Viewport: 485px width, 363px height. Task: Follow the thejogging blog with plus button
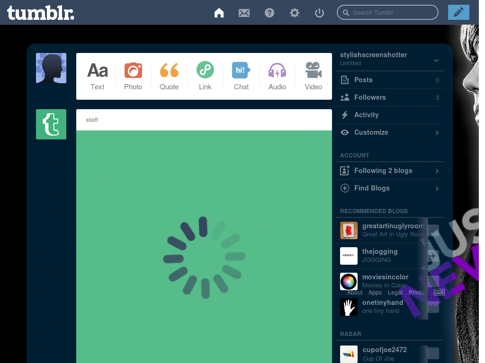tap(433, 256)
